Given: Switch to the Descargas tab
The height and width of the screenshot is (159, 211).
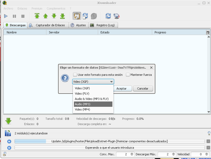Looking at the screenshot, I should click(15, 25).
